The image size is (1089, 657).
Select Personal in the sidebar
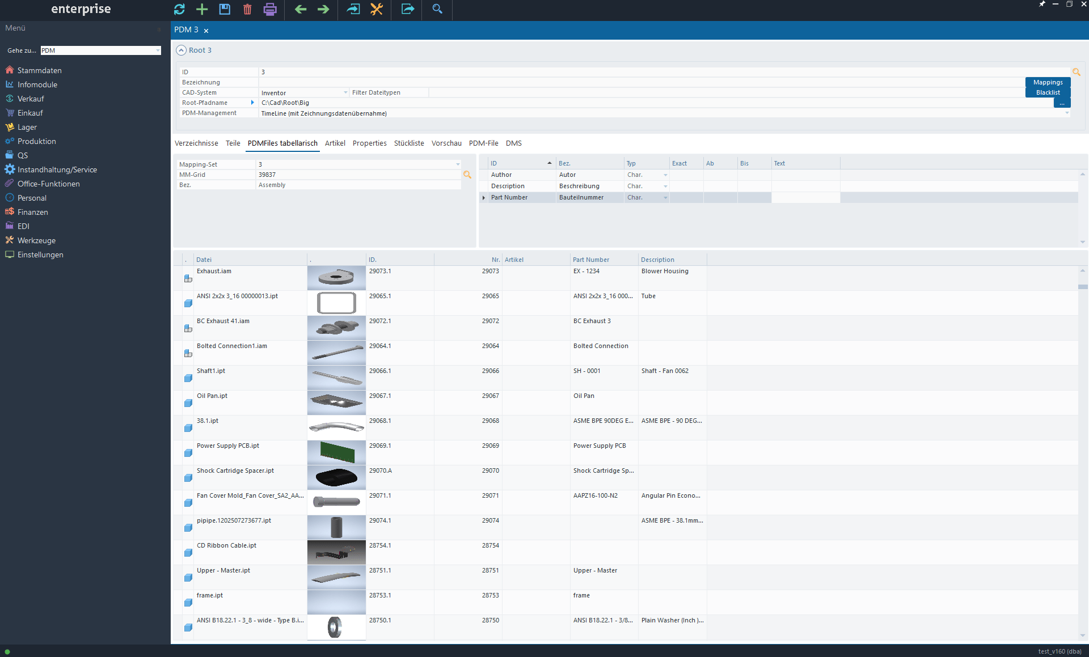coord(32,198)
